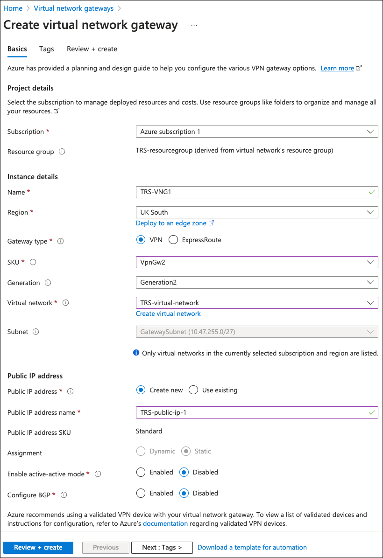The image size is (383, 558).
Task: Open the SKU dropdown showing VpnGw2
Action: point(256,262)
